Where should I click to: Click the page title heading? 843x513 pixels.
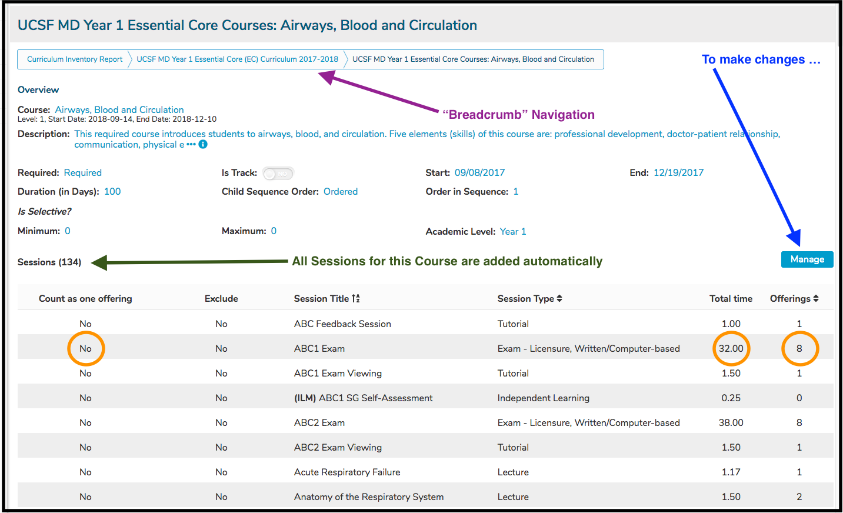247,25
